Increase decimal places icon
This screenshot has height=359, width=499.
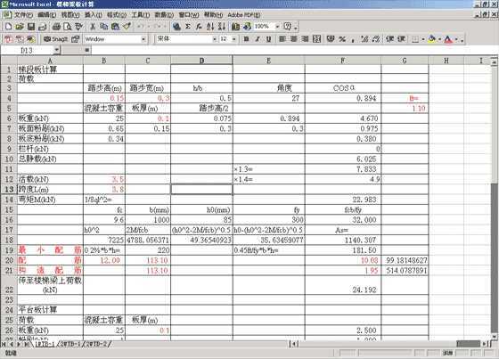click(x=364, y=39)
